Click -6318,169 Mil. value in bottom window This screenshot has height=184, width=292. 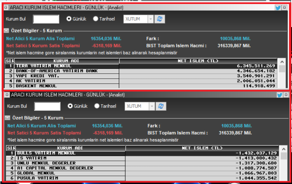(x=108, y=133)
